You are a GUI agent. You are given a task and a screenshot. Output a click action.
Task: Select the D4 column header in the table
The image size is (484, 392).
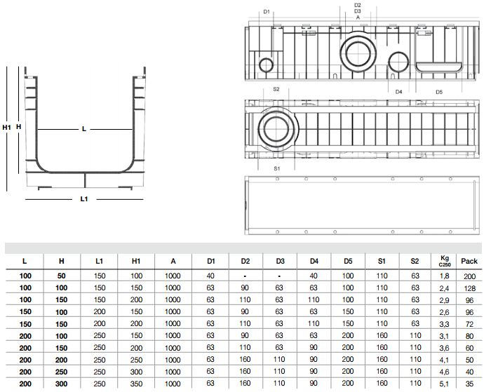(314, 261)
